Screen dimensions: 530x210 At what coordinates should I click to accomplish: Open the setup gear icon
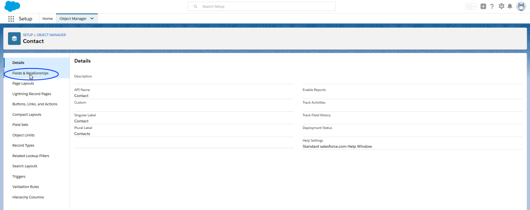(x=501, y=6)
